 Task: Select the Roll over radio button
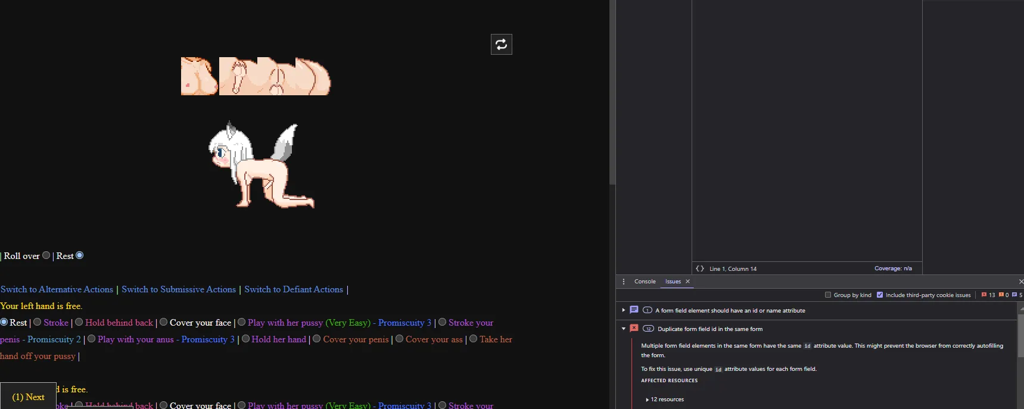click(46, 255)
